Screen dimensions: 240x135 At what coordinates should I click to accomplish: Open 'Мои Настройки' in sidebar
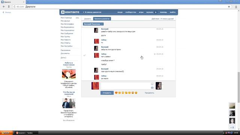coord(66,46)
